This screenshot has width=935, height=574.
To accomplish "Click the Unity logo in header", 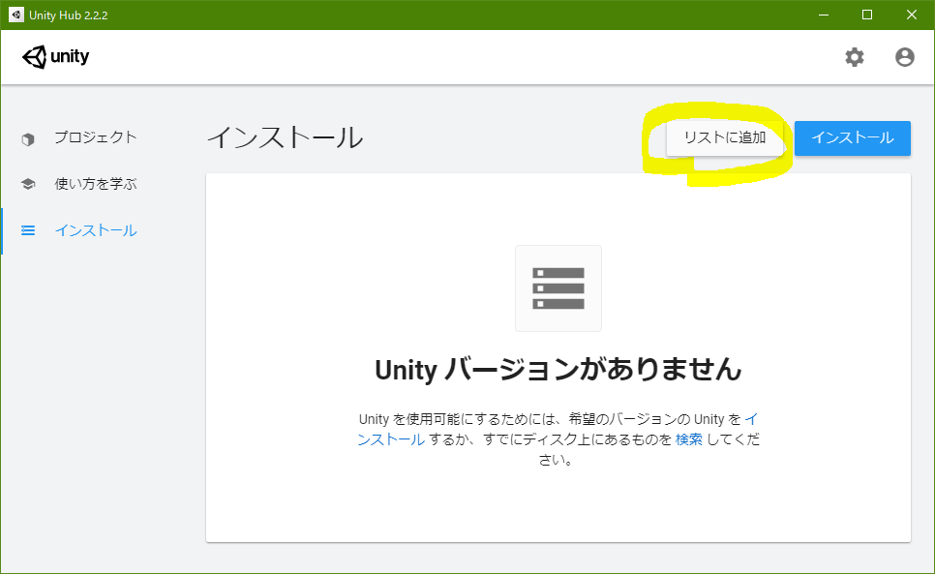I will [x=55, y=57].
